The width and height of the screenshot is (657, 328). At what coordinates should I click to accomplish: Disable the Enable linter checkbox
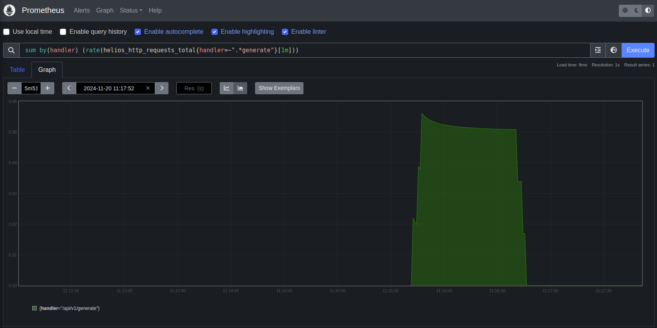tap(285, 32)
